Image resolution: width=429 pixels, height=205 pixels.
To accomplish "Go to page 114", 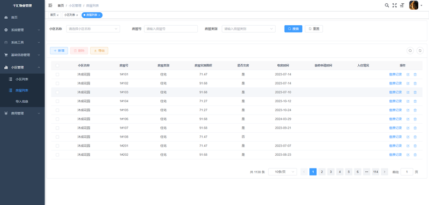I will tap(376, 172).
